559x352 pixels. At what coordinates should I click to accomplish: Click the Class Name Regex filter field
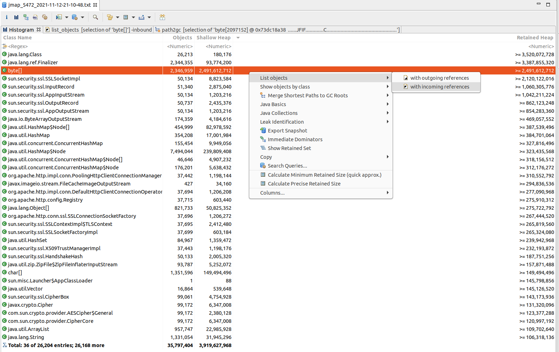tap(82, 46)
